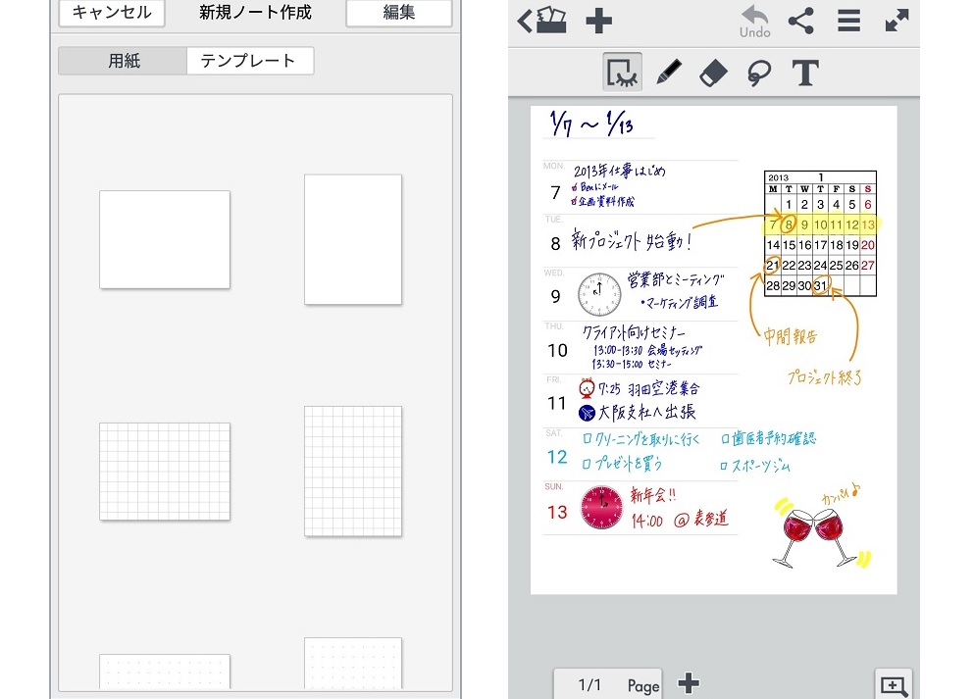973x699 pixels.
Task: Open the 1/1 Page indicator
Action: [x=607, y=684]
